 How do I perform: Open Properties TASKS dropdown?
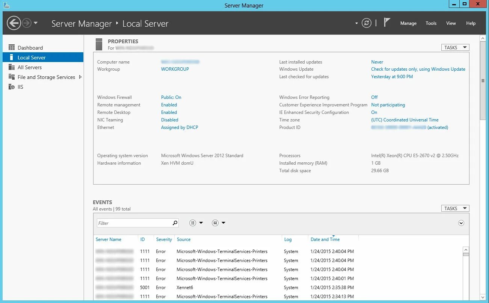(455, 47)
